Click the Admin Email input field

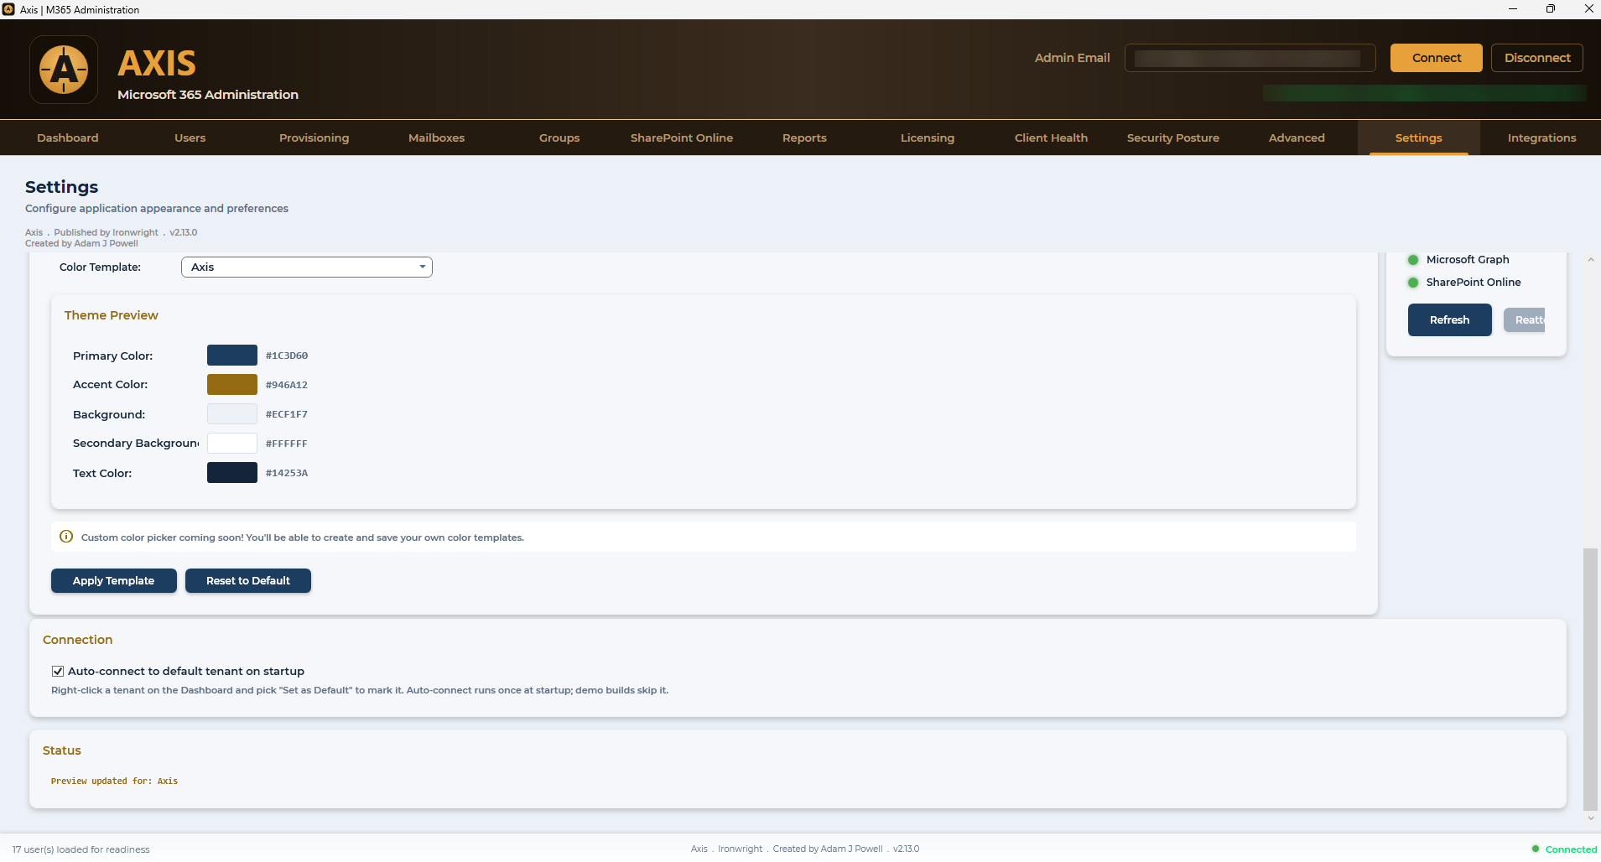[x=1250, y=58]
